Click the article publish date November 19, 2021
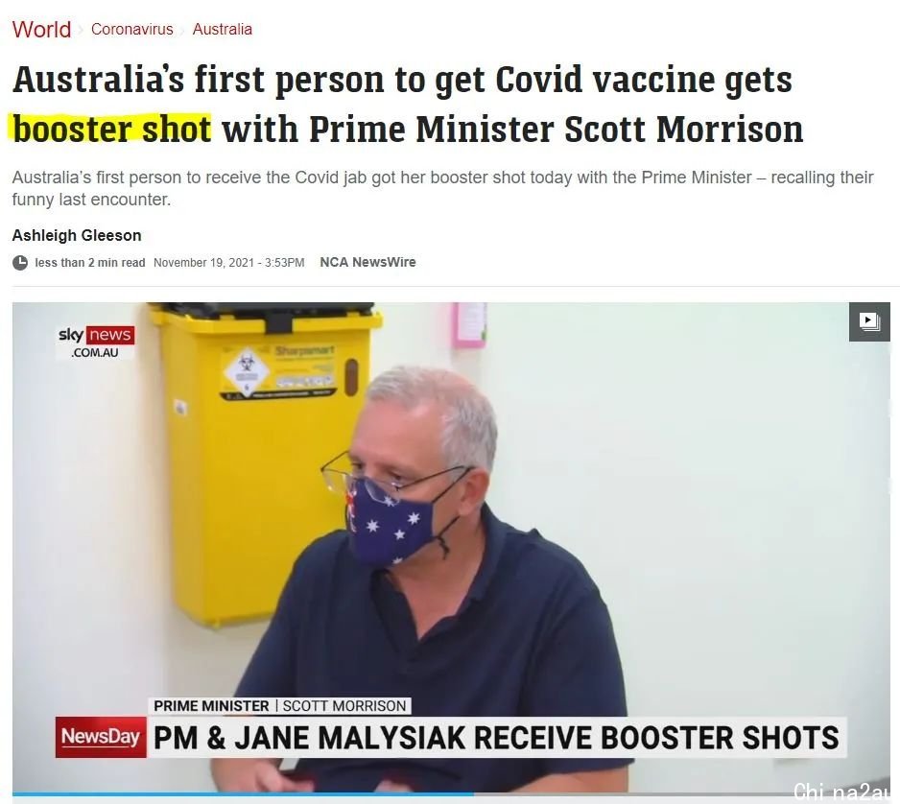Screen dimensions: 900x804 tap(229, 263)
